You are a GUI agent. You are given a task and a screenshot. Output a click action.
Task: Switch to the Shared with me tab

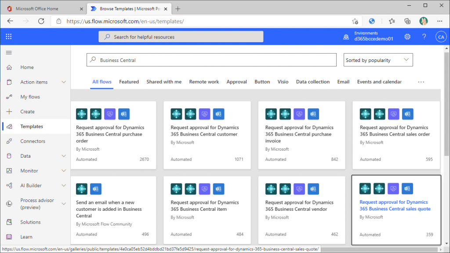point(164,82)
